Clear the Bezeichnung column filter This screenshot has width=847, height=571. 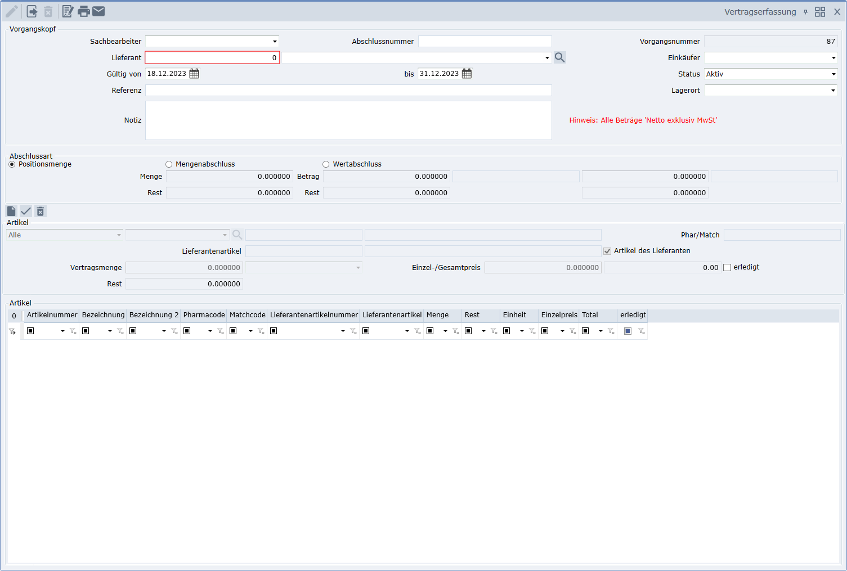point(120,331)
